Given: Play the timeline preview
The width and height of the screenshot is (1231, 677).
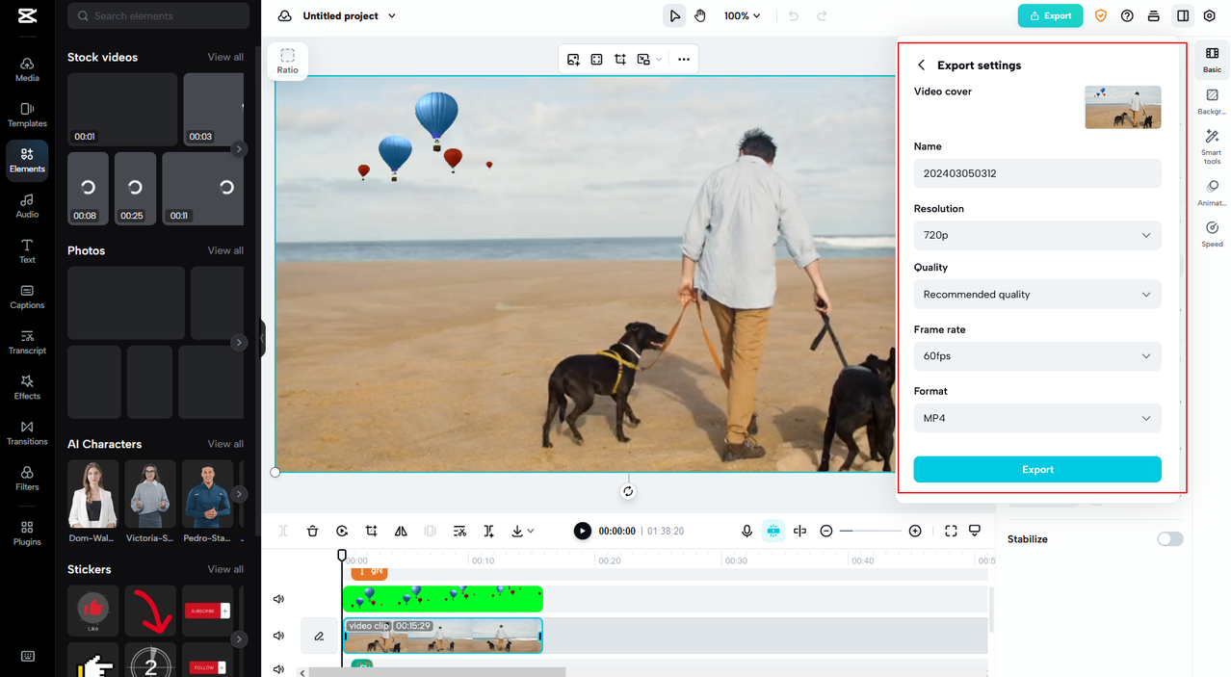Looking at the screenshot, I should pyautogui.click(x=582, y=531).
